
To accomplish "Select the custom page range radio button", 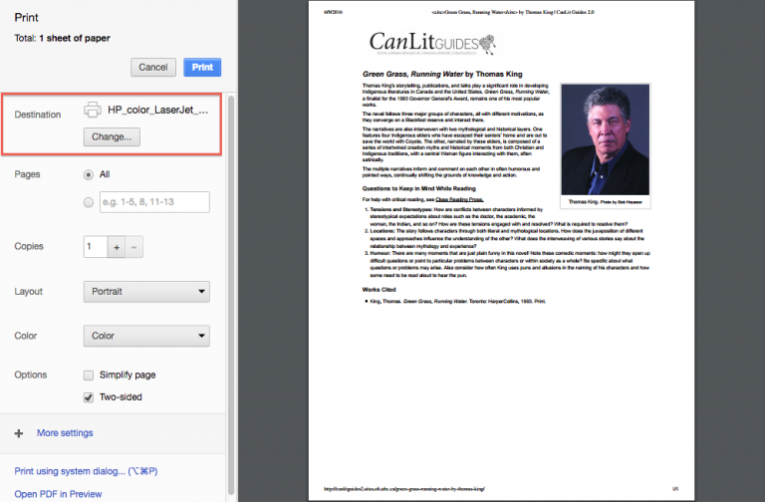I will (90, 202).
